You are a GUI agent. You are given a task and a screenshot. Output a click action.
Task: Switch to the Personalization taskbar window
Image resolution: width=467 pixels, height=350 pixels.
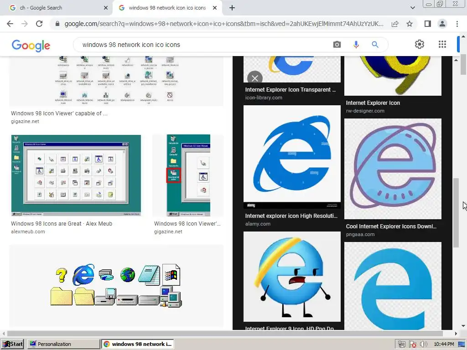(x=64, y=344)
